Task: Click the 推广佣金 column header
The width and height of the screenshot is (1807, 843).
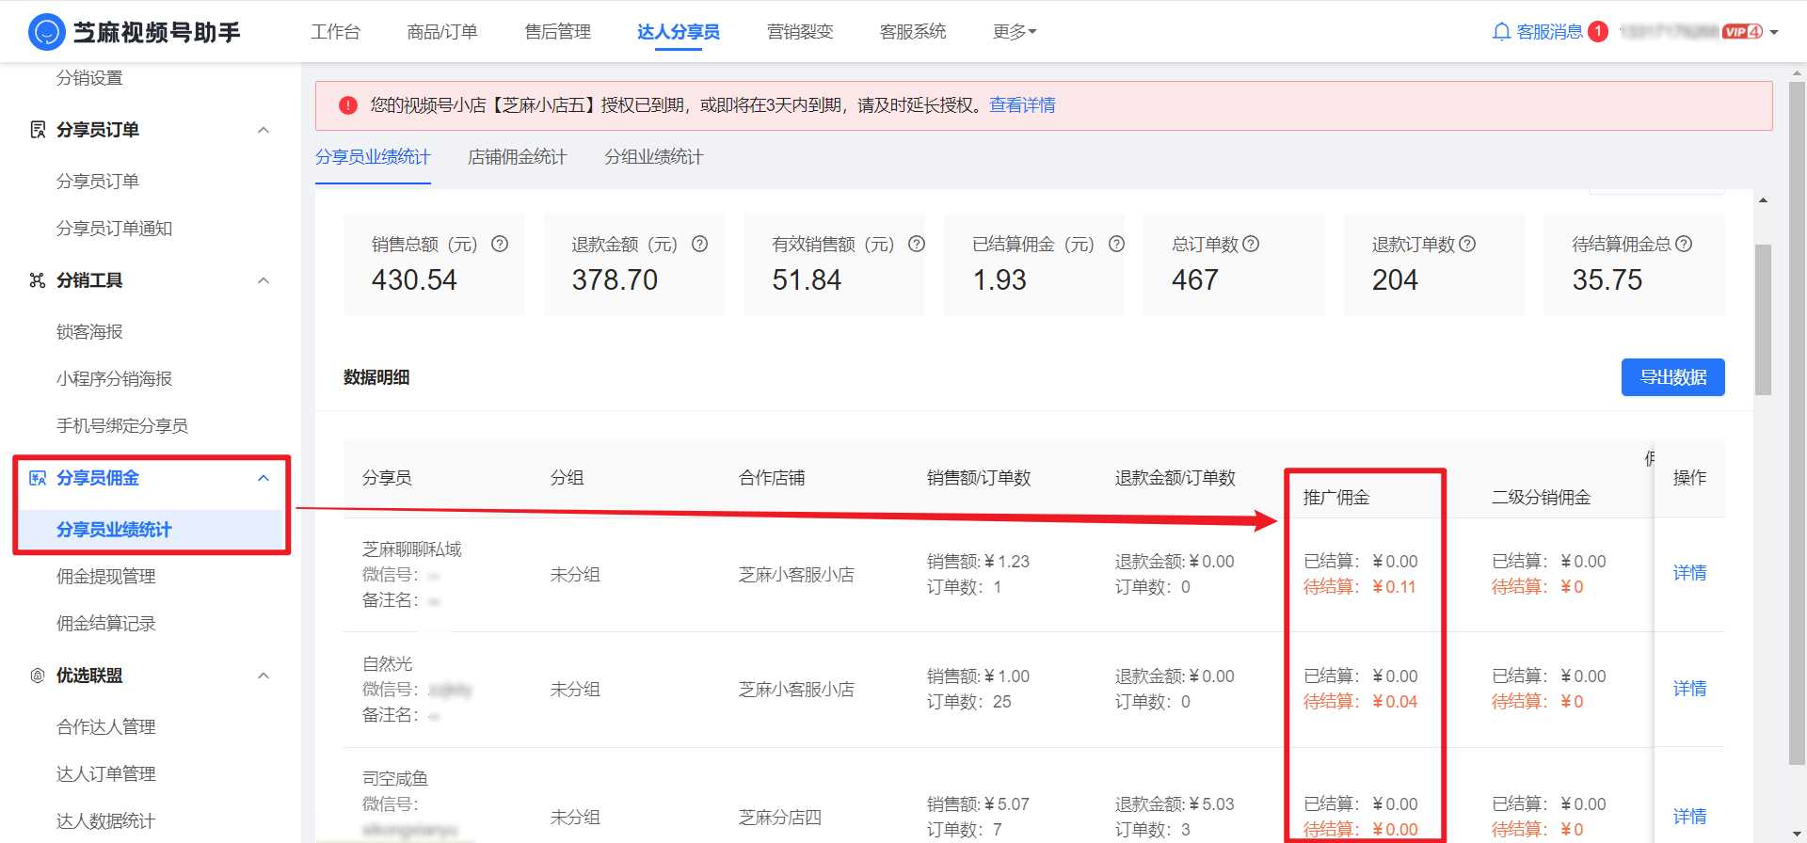Action: [1336, 498]
